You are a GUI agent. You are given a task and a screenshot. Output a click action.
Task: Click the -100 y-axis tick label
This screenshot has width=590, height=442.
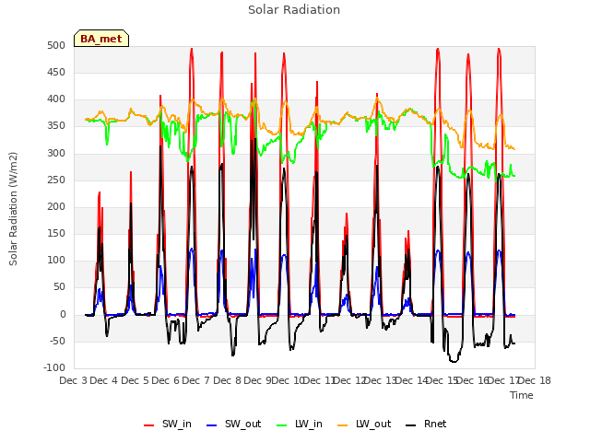54,367
